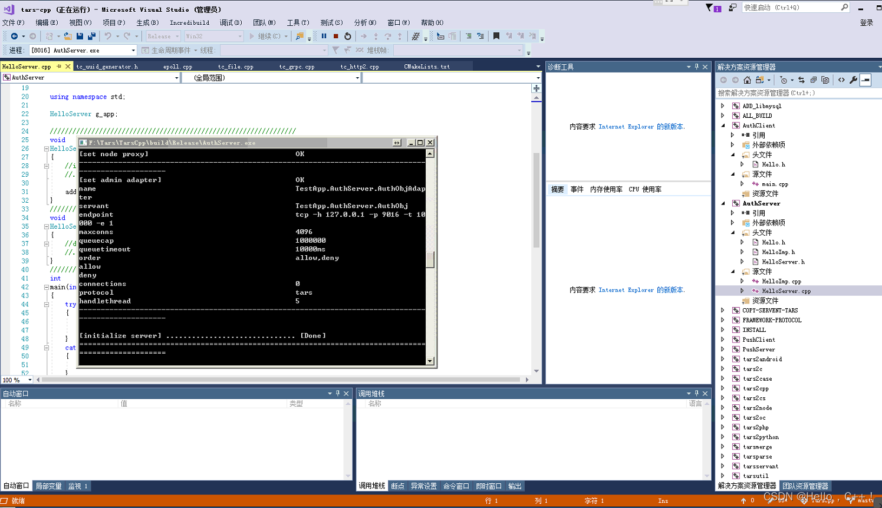882x508 pixels.
Task: Open the solution configuration Release dropdown
Action: point(163,36)
